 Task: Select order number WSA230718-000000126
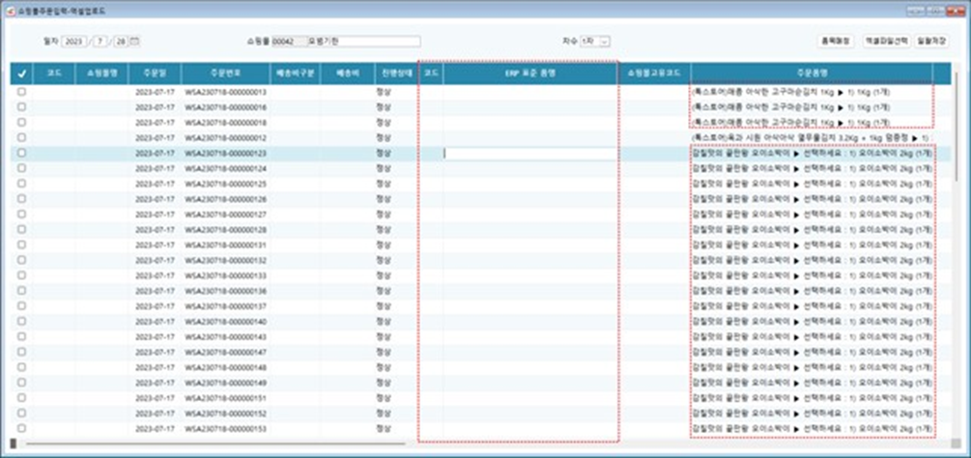tap(225, 199)
